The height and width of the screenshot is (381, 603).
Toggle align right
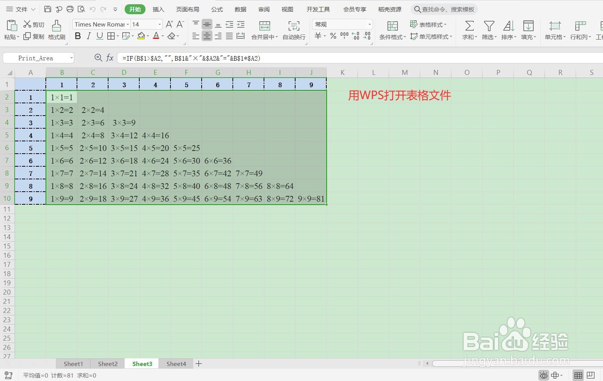(218, 36)
